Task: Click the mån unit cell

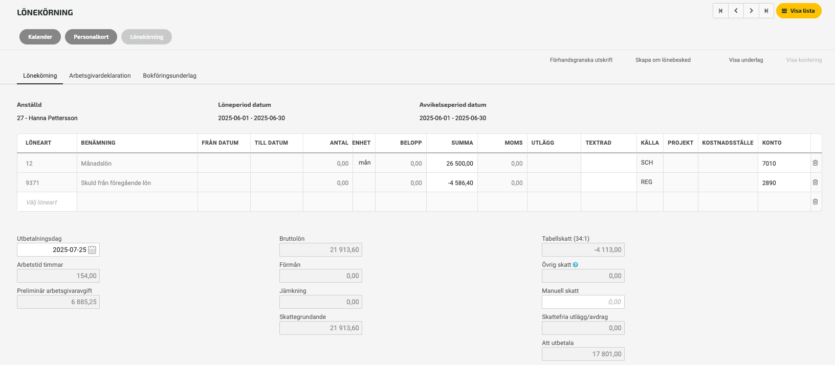Action: 364,163
